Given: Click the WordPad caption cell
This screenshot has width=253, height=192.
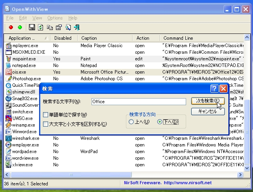Looking at the screenshot, I should 89,151.
